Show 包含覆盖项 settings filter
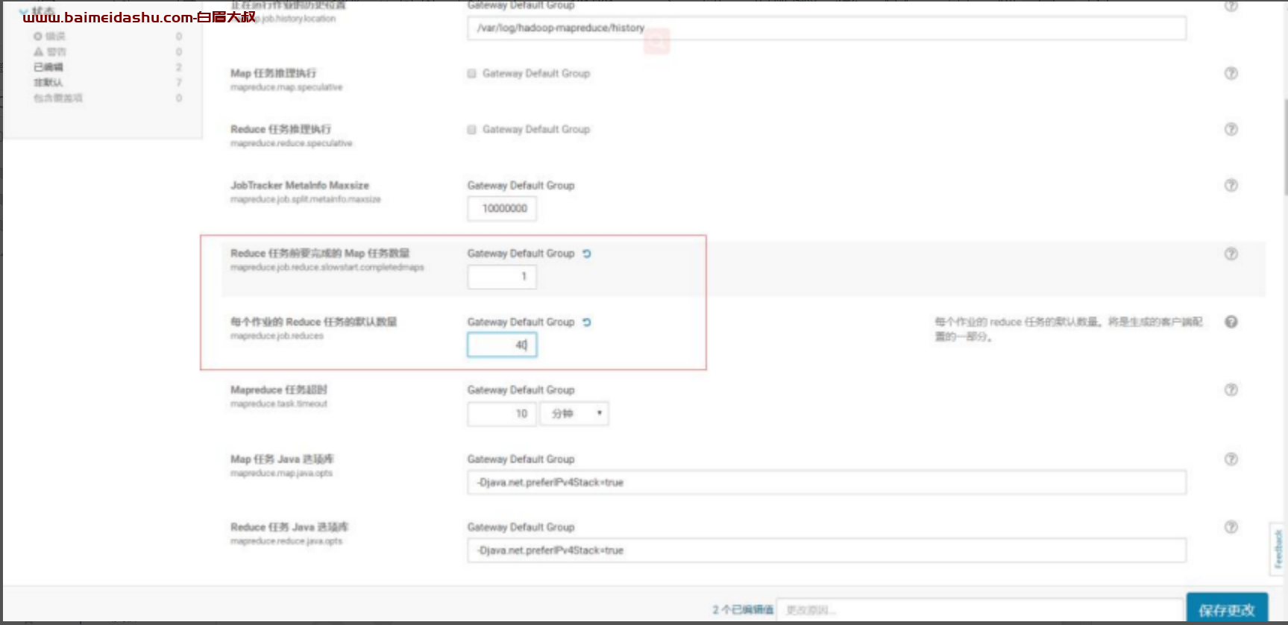This screenshot has height=625, width=1288. coord(58,98)
